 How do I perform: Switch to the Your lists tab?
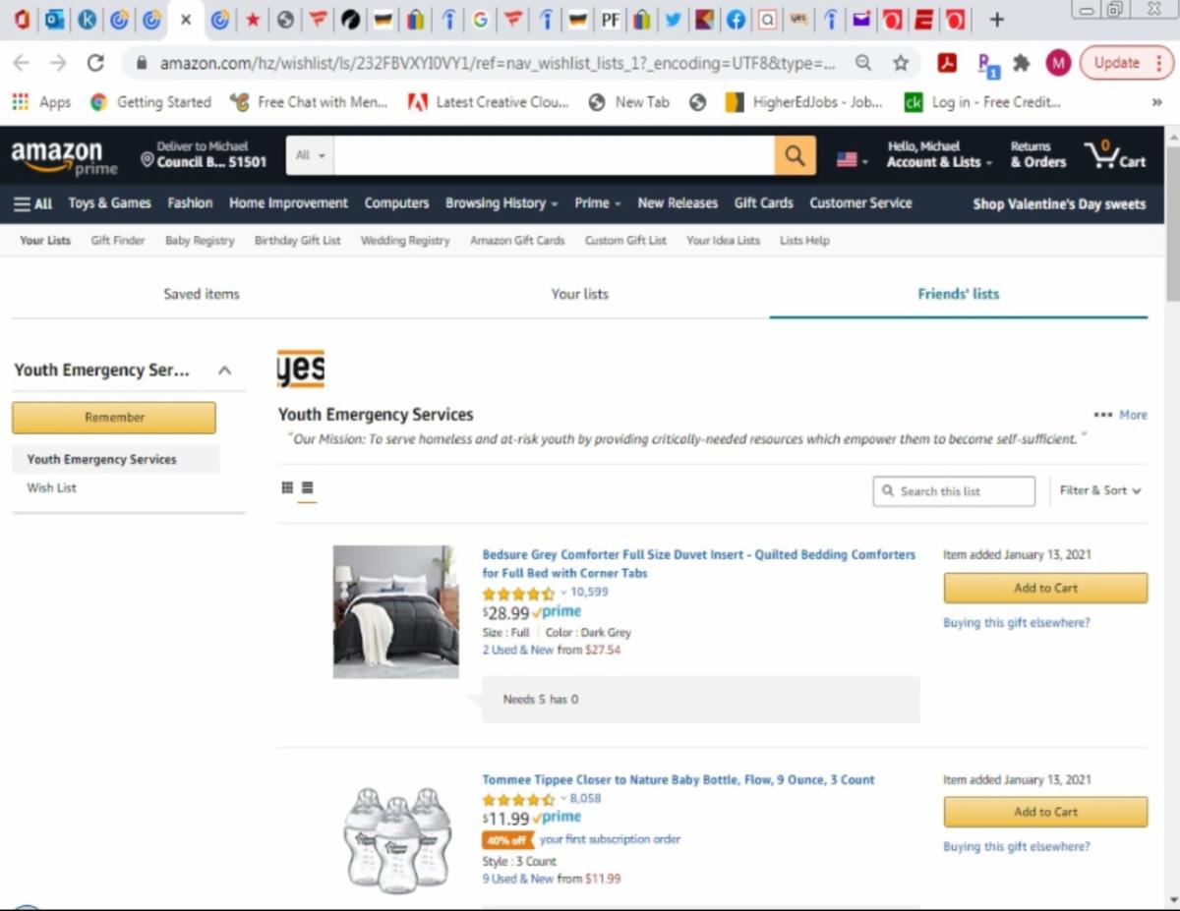point(579,294)
